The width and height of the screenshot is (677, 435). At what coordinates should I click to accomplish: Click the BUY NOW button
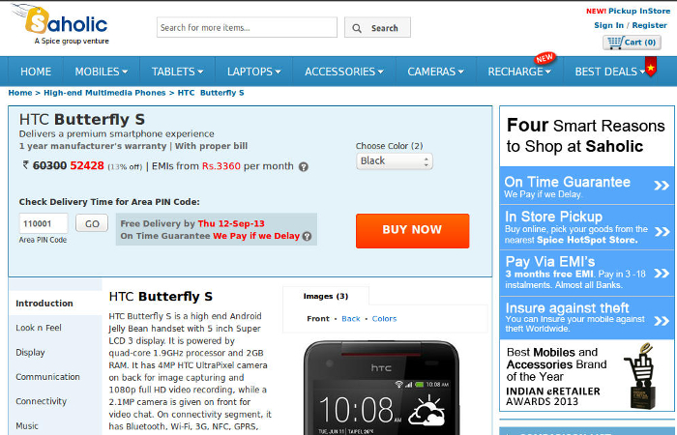412,230
